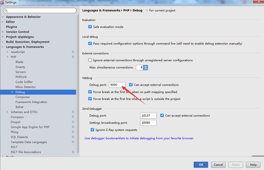Screen dimensions: 264x170
Task: Click the magnifier icon in the search field
Action: click(6, 10)
